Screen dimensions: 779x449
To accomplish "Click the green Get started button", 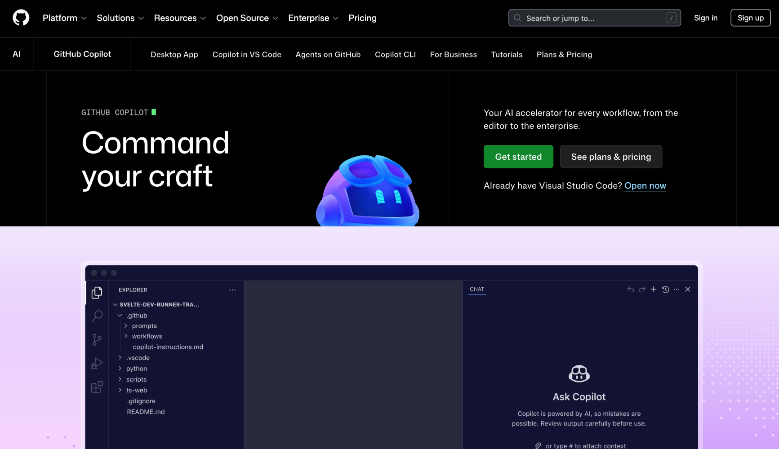I will coord(518,157).
